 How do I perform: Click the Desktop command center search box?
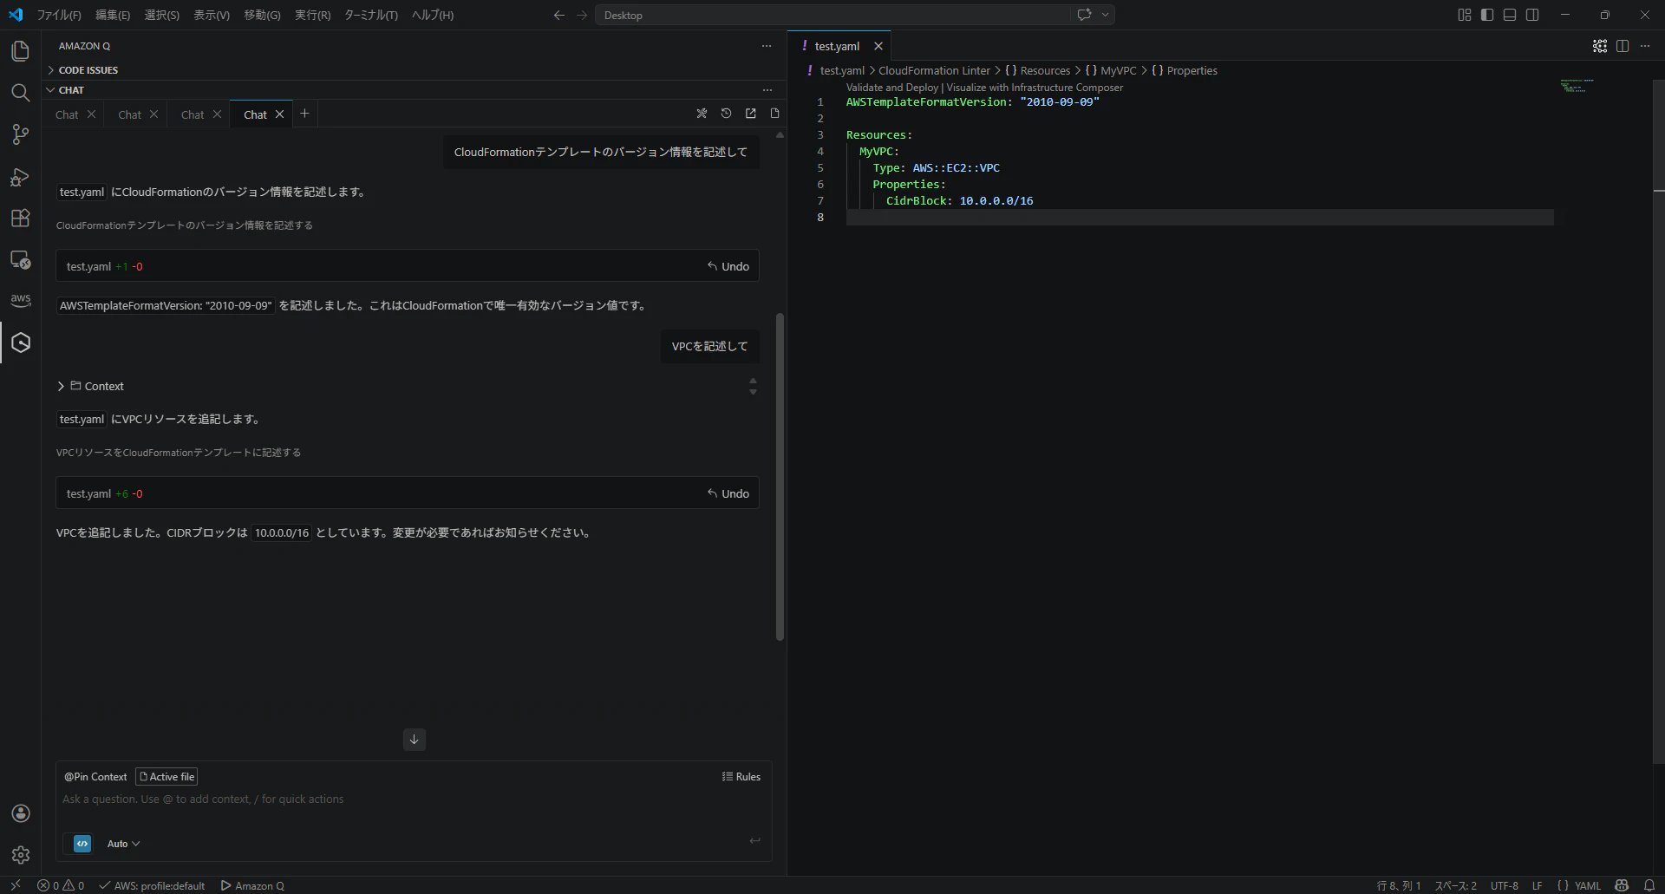coord(832,15)
